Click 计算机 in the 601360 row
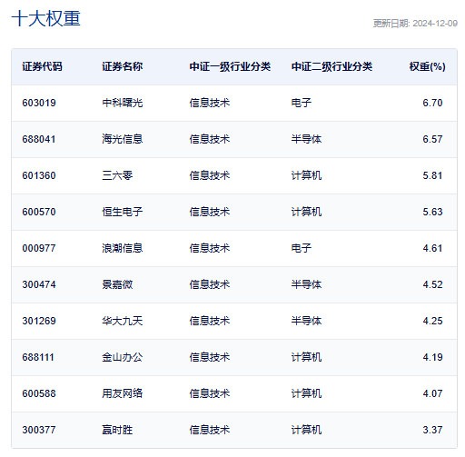Image resolution: width=465 pixels, height=457 pixels. coord(306,175)
